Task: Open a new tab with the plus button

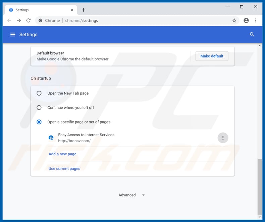Action: tap(84, 10)
